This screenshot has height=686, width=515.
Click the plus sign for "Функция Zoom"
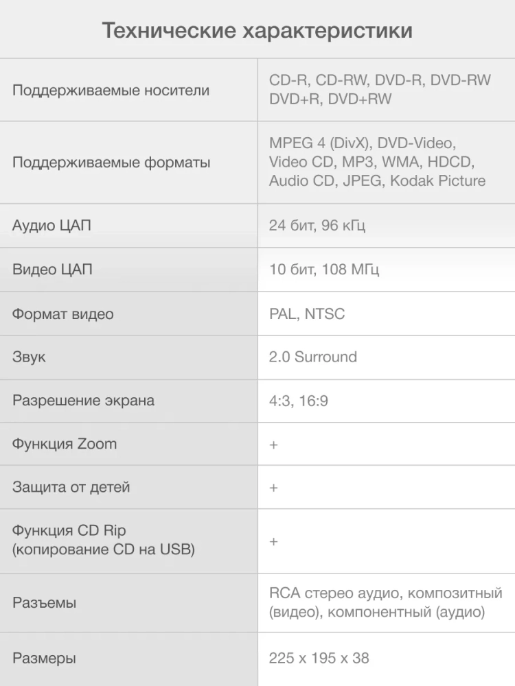(273, 445)
